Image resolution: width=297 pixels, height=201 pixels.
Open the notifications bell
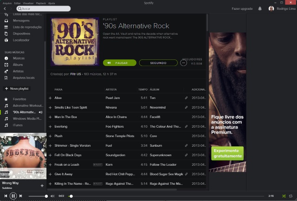click(x=260, y=8)
